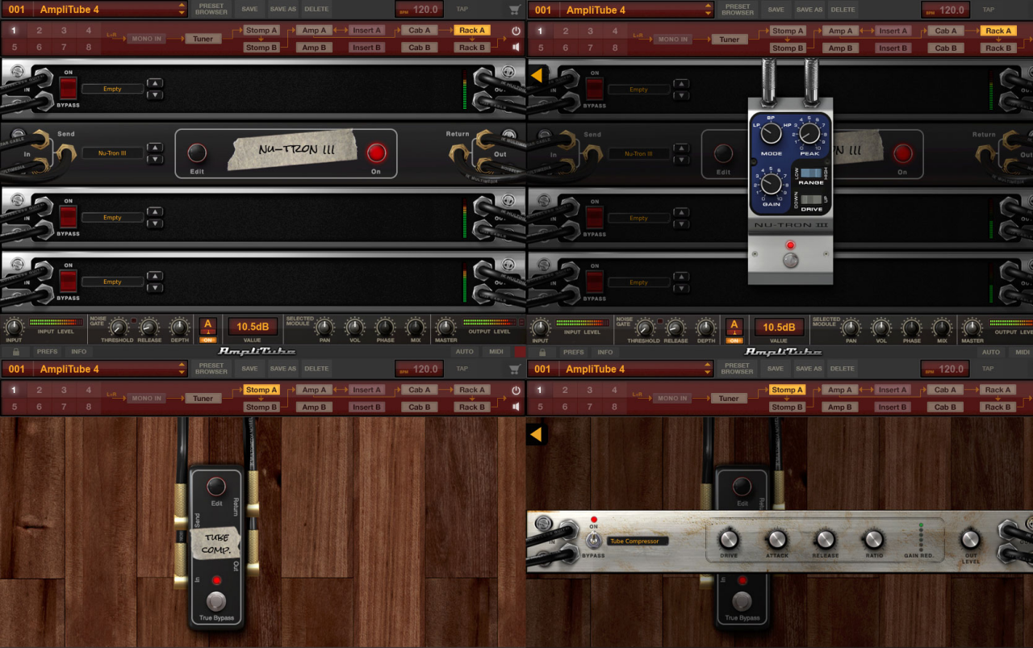Open PREFS in the undimmed rack window

(47, 352)
